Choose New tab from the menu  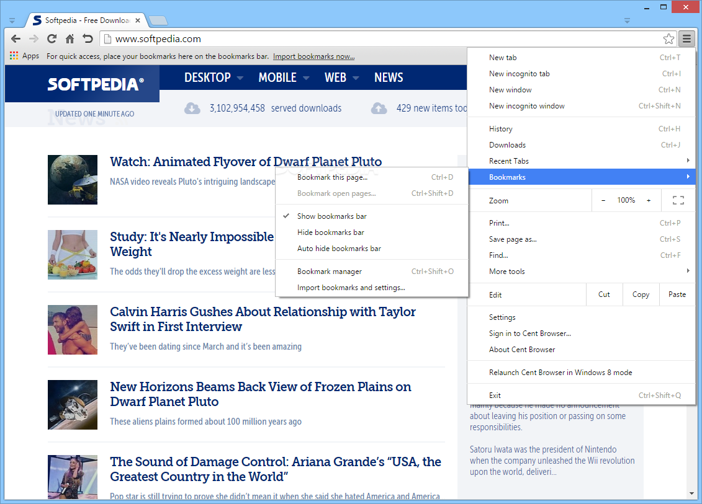tap(581, 57)
